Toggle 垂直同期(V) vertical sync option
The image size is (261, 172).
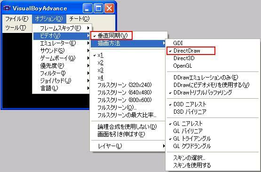pyautogui.click(x=128, y=36)
